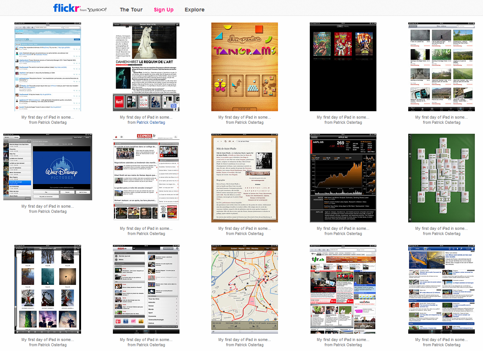Open the AAPL stock chart thumbnail

tap(343, 178)
